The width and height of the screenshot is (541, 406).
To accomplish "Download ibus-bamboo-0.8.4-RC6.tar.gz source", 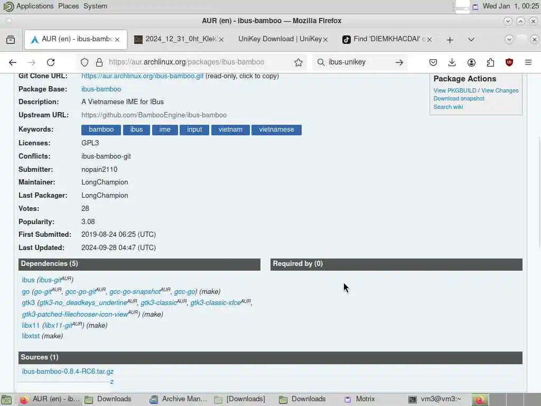I will 68,372.
